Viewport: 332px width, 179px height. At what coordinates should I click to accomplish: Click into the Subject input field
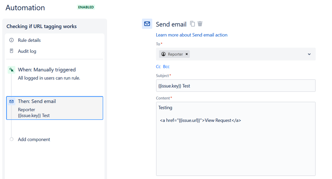click(x=236, y=86)
